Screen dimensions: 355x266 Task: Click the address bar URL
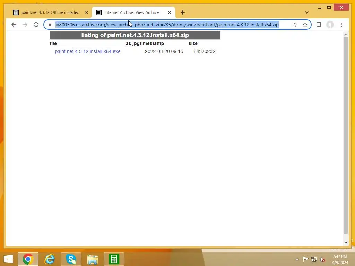point(167,25)
